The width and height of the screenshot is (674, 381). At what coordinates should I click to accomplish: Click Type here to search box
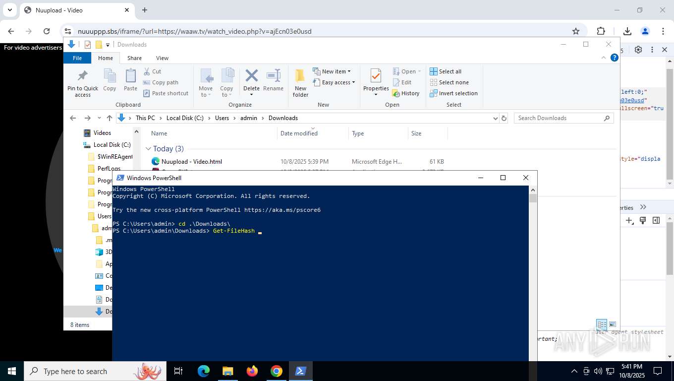[96, 371]
